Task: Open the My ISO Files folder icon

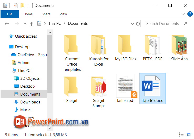Action: pos(125,45)
